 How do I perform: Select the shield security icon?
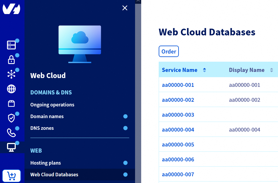[x=11, y=118]
